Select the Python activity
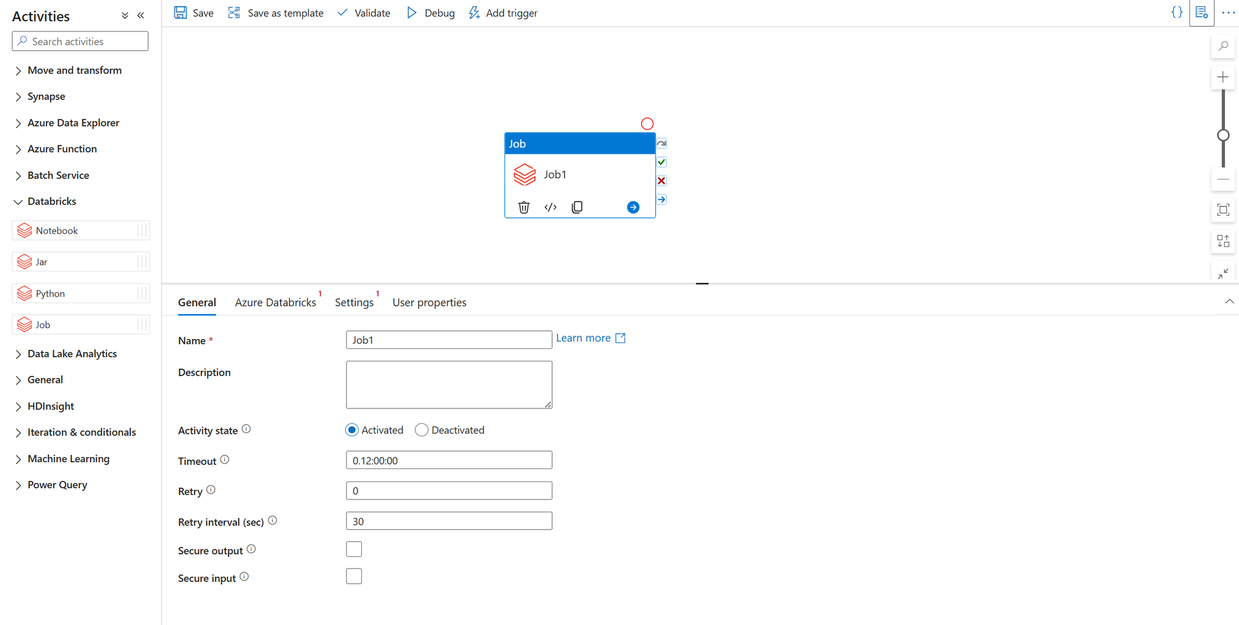Screen dimensions: 1239x625 pos(81,293)
